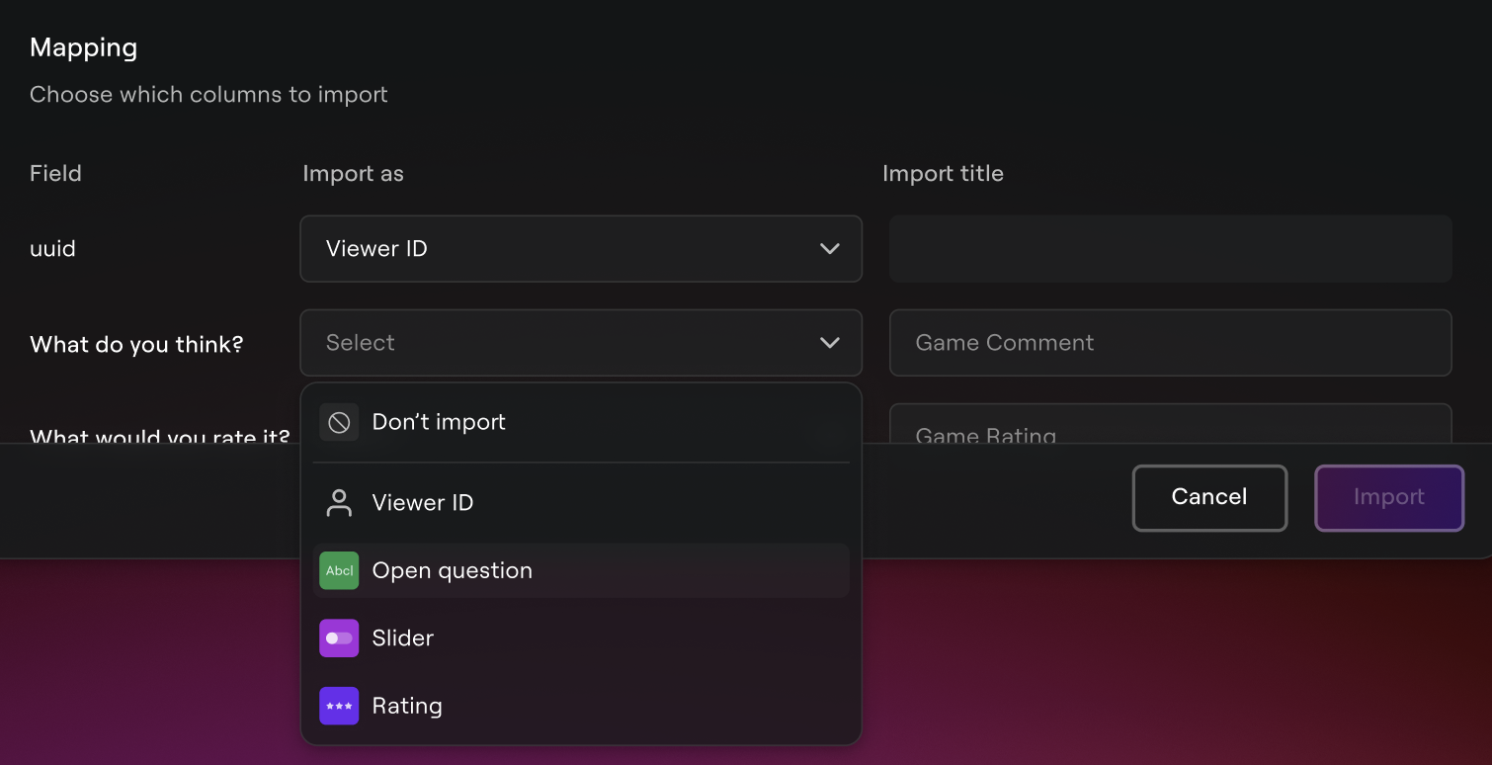Click the Don't import prohibition icon
This screenshot has width=1492, height=765.
tap(339, 422)
